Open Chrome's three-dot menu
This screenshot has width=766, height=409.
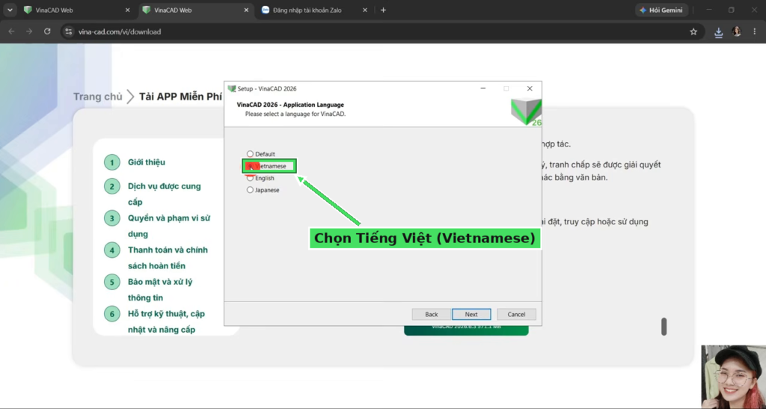click(x=754, y=31)
